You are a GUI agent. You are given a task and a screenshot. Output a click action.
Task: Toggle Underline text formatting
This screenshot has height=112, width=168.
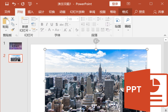point(52,24)
